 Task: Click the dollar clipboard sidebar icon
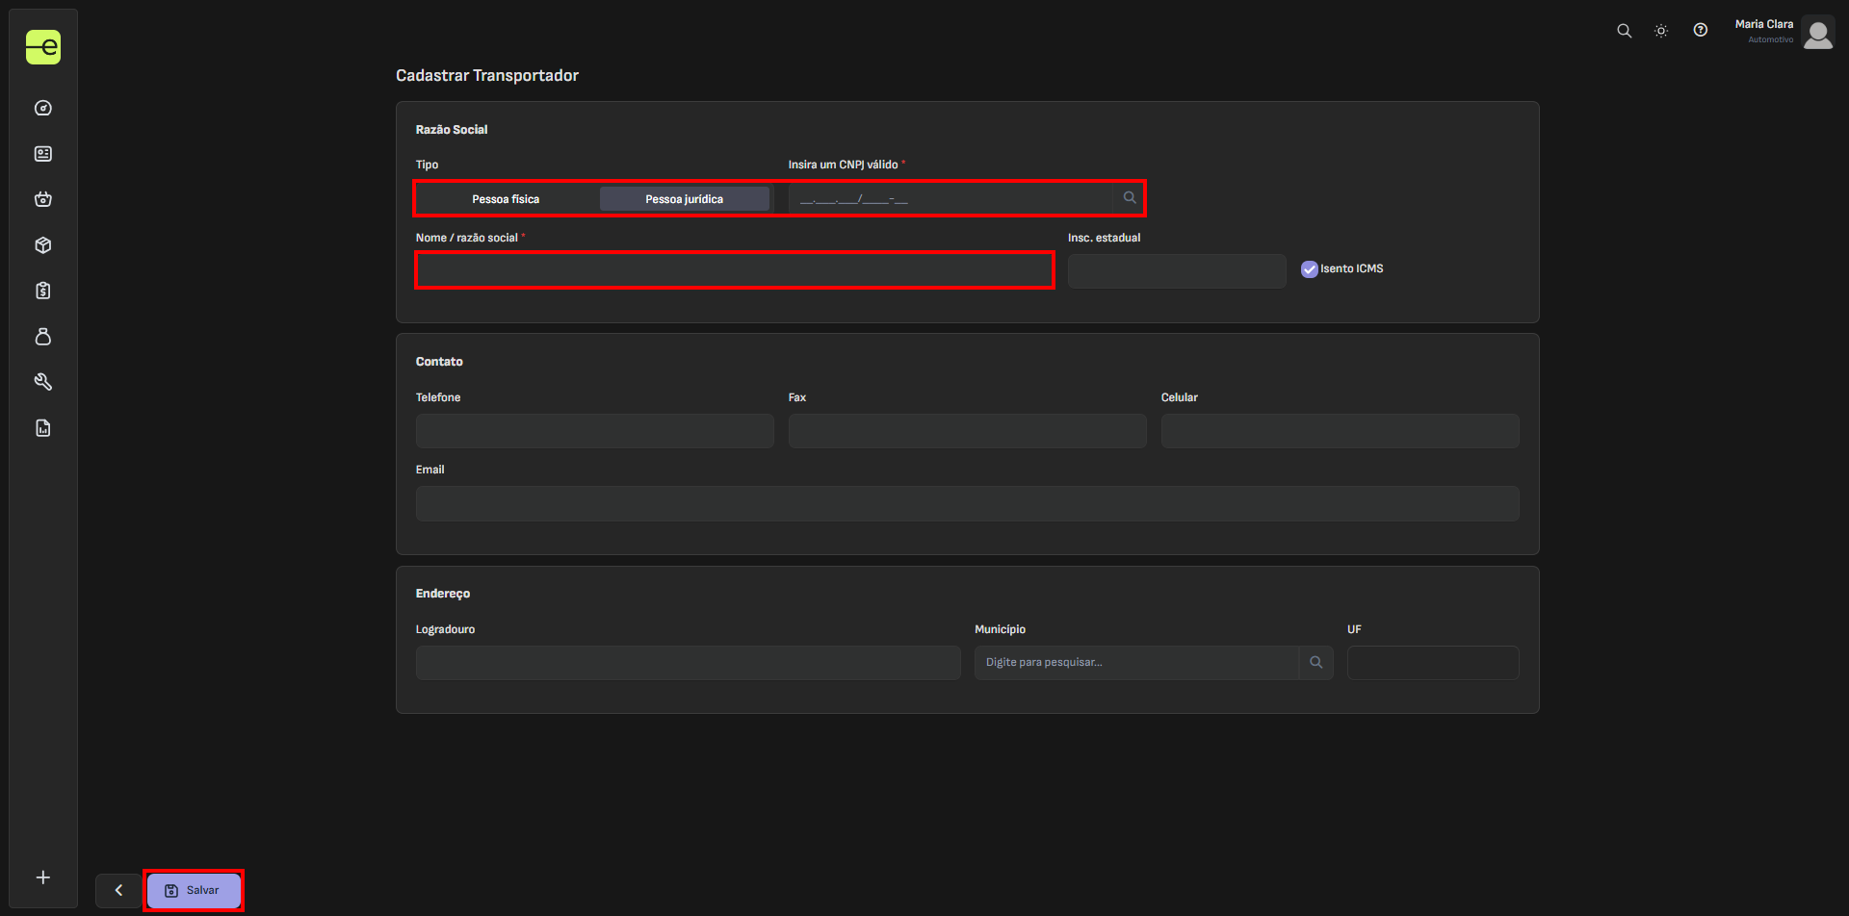click(43, 291)
